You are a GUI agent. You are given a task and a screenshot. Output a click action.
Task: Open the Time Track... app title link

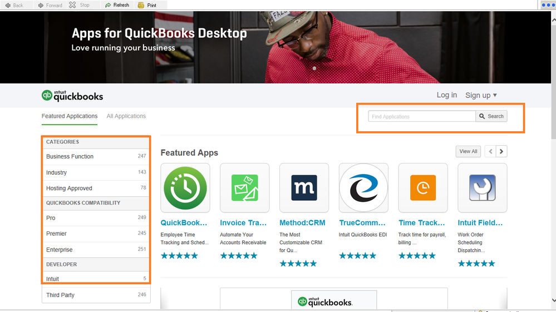[x=422, y=223]
